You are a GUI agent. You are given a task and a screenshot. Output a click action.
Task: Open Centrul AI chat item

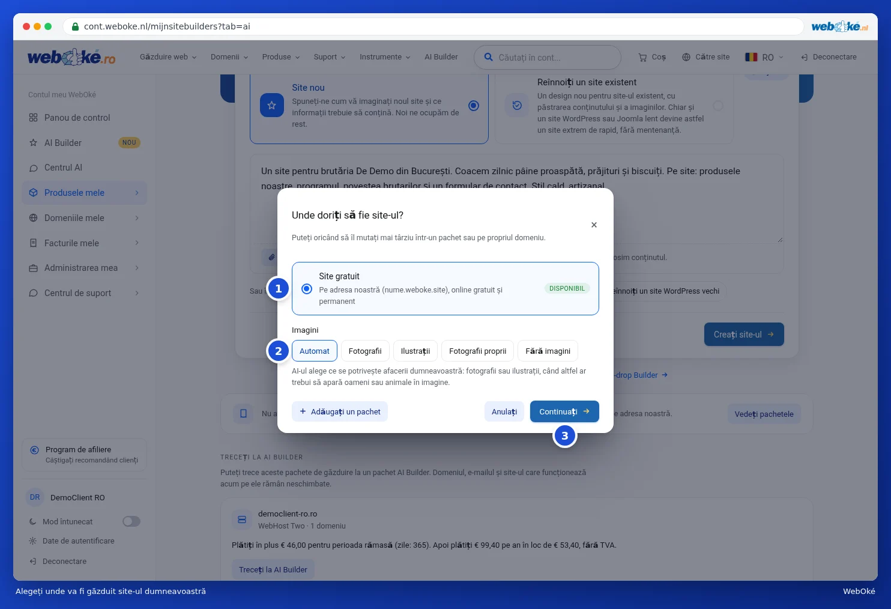(x=84, y=168)
